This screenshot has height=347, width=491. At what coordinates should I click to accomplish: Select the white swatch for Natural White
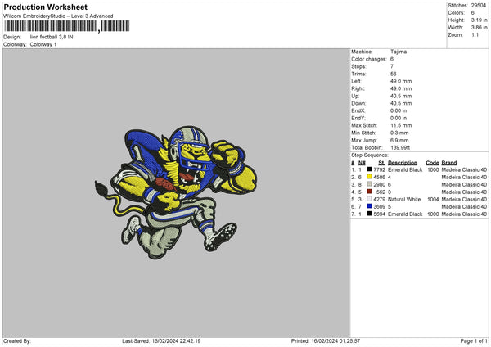(x=369, y=199)
